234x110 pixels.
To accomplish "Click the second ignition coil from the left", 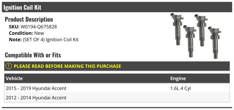I will coord(190,41).
